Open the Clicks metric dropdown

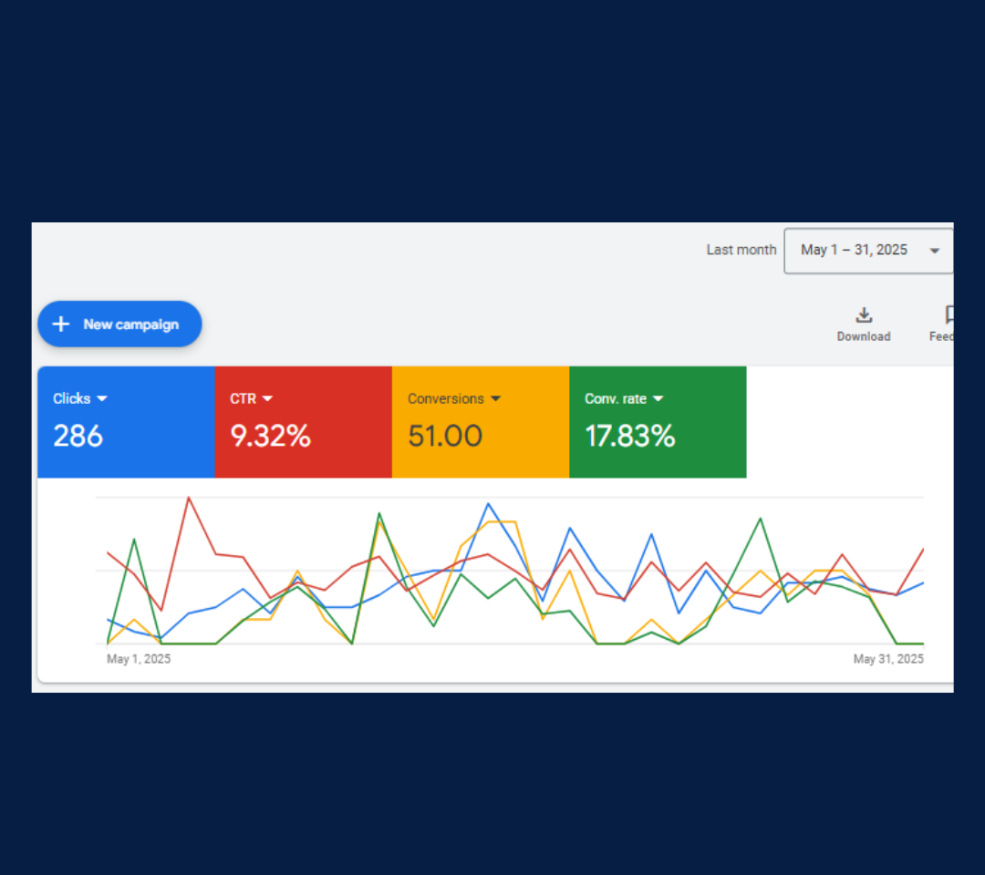pyautogui.click(x=79, y=398)
